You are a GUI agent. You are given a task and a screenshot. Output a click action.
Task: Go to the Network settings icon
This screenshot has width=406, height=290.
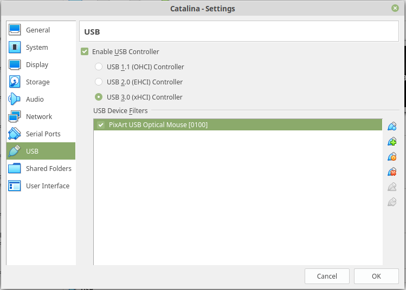click(15, 117)
